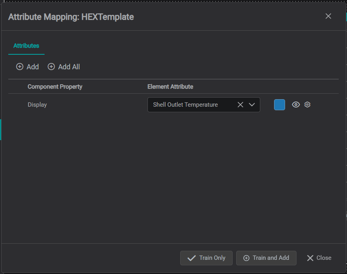Click Component Property column header
Image resolution: width=347 pixels, height=274 pixels.
(55, 87)
